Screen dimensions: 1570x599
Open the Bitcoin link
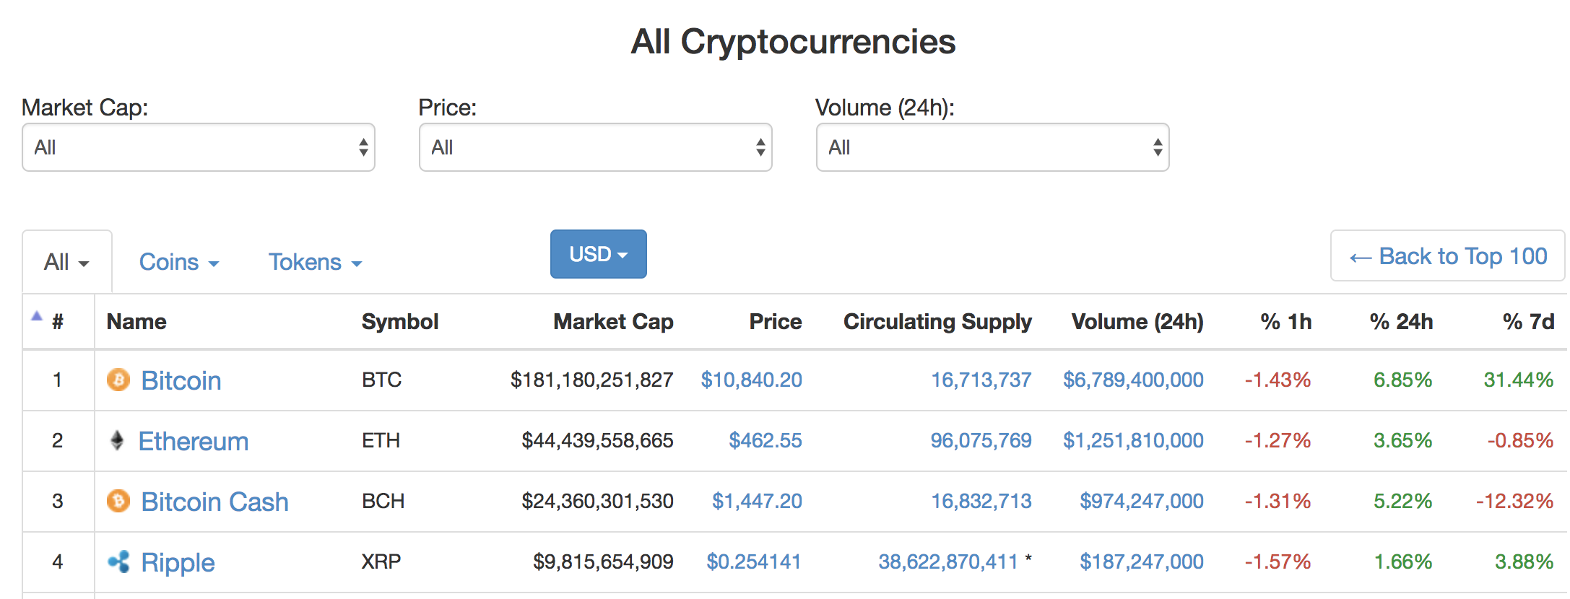tap(181, 380)
